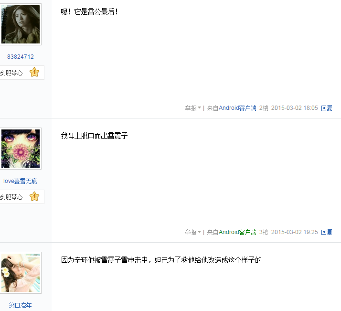Click the timestamp 2015-03-02 19:25
The image size is (341, 311).
295,232
